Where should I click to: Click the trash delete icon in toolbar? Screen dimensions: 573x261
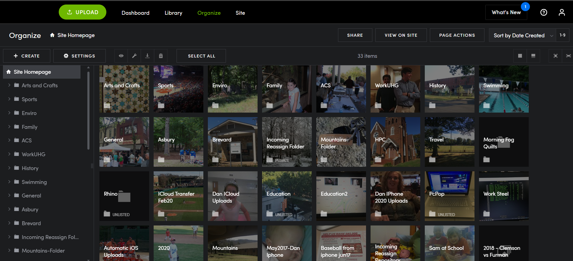[161, 56]
